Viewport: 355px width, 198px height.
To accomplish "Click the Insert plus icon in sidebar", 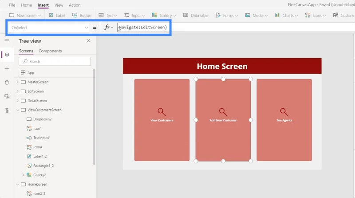I will tap(7, 69).
